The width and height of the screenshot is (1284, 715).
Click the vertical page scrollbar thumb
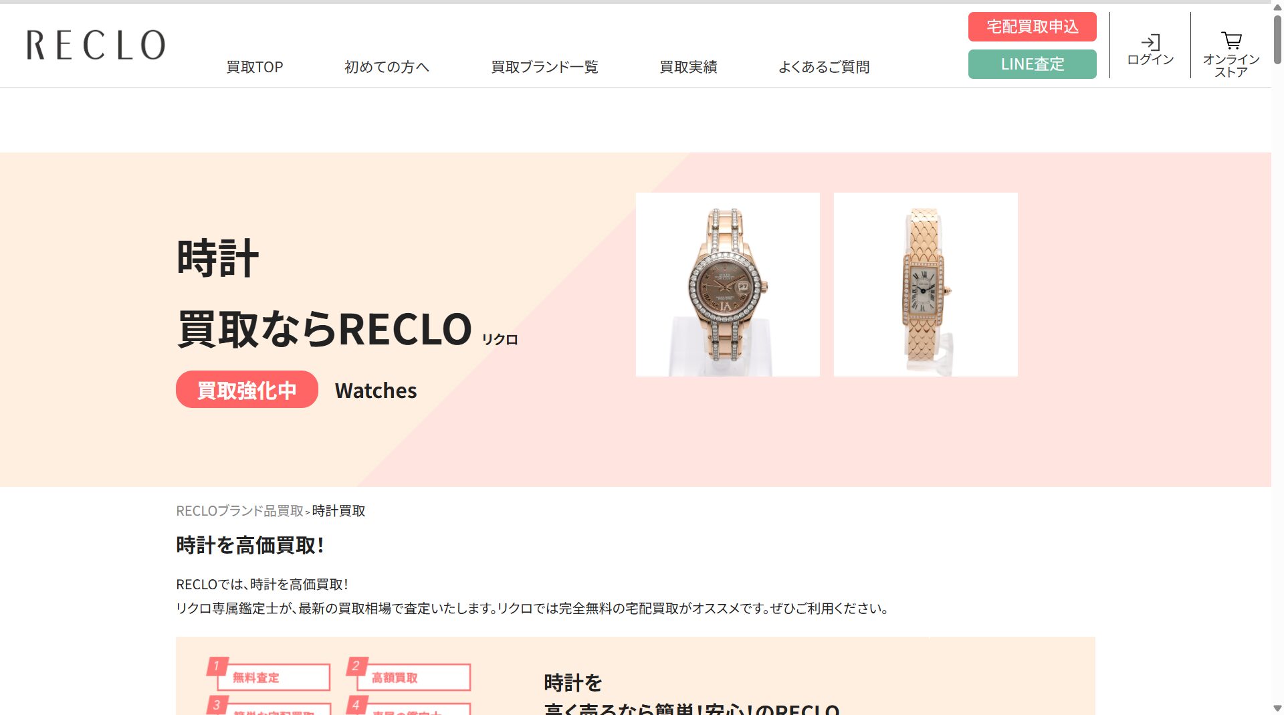click(1277, 39)
